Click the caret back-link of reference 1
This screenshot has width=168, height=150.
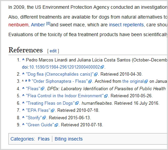click(x=23, y=60)
